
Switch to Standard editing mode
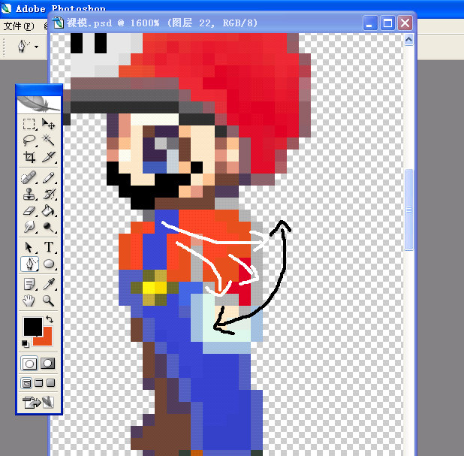(x=29, y=364)
